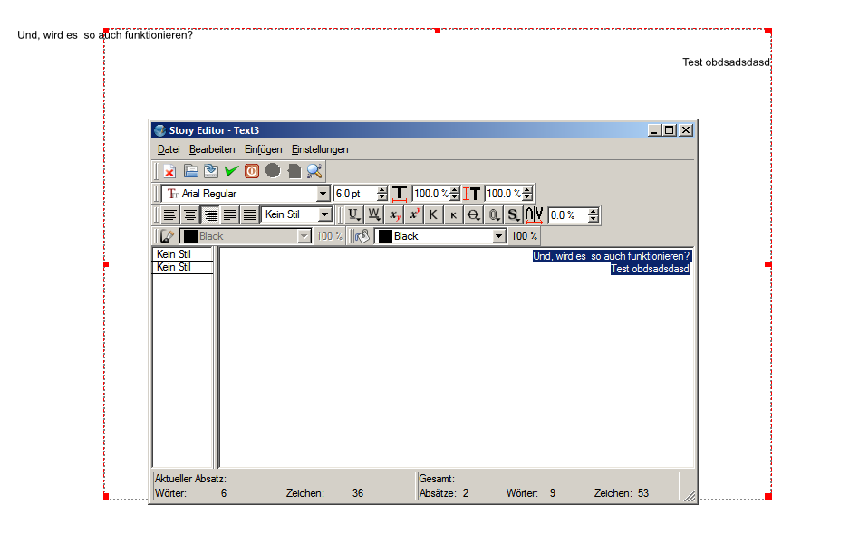The width and height of the screenshot is (859, 543).
Task: Click the save to file icon
Action: pyautogui.click(x=211, y=171)
